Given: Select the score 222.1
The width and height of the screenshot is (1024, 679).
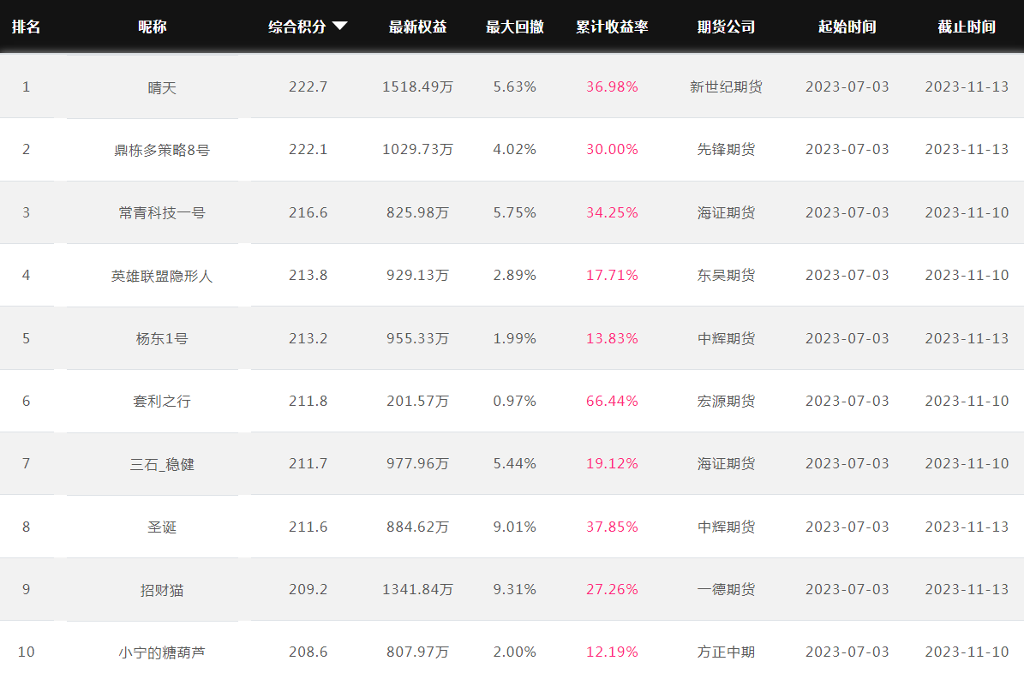Looking at the screenshot, I should (308, 149).
